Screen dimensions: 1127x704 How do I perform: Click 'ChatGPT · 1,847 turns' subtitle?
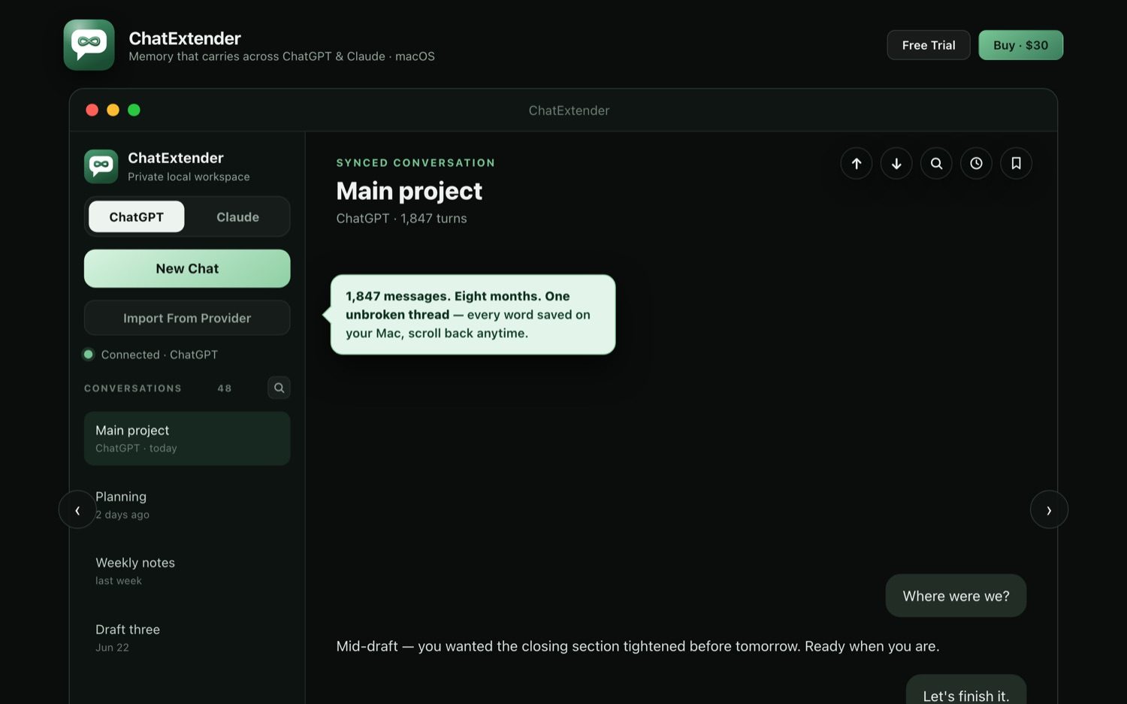click(x=401, y=219)
